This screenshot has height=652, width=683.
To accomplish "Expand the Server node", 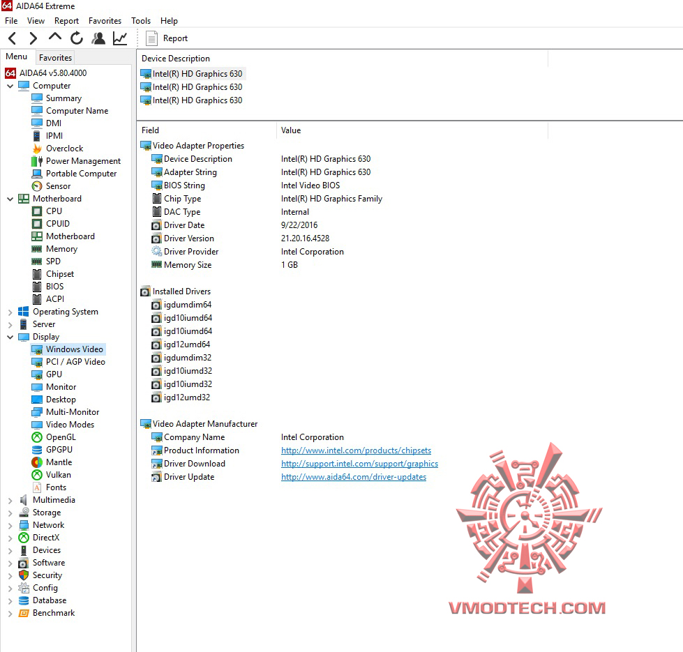I will point(10,325).
